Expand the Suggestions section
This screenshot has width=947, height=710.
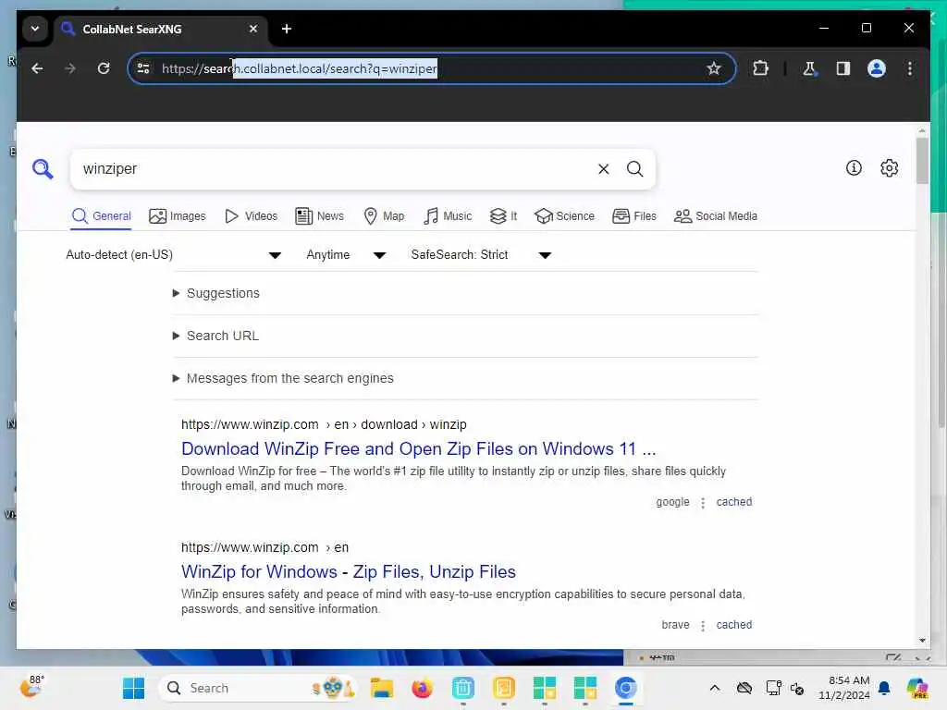(x=216, y=293)
